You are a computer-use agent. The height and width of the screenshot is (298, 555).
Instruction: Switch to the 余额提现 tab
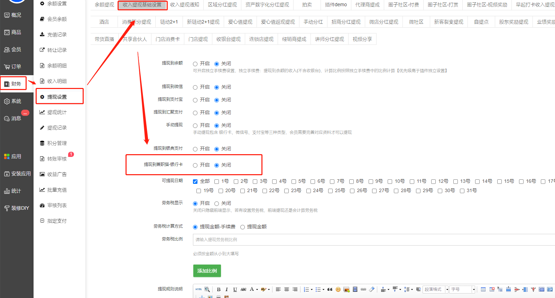tap(104, 5)
